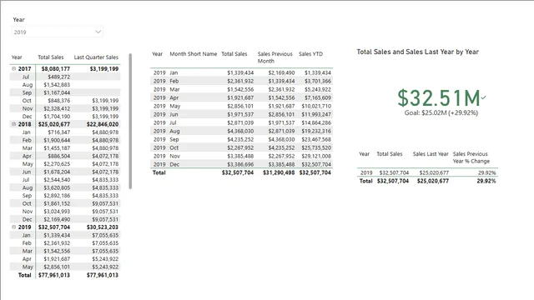Select 2019 Dec total sales $3,386,696
This screenshot has height=300, width=534.
tap(240, 164)
